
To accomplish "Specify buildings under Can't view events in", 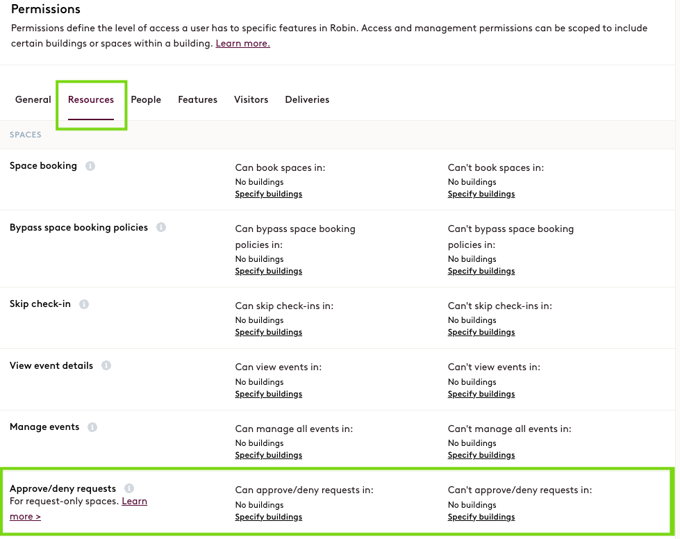I will (481, 394).
